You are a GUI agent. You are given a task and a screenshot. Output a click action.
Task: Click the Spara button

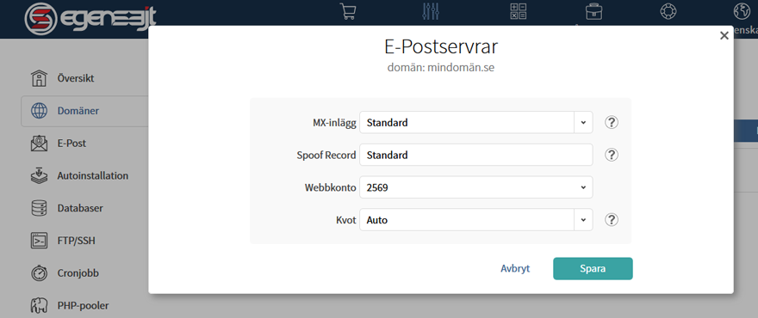(x=593, y=268)
